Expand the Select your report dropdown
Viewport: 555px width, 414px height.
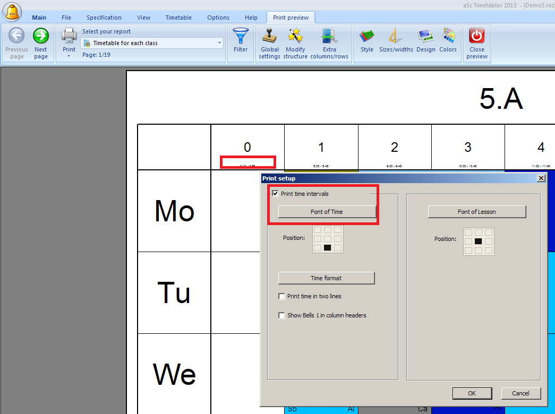pyautogui.click(x=219, y=43)
